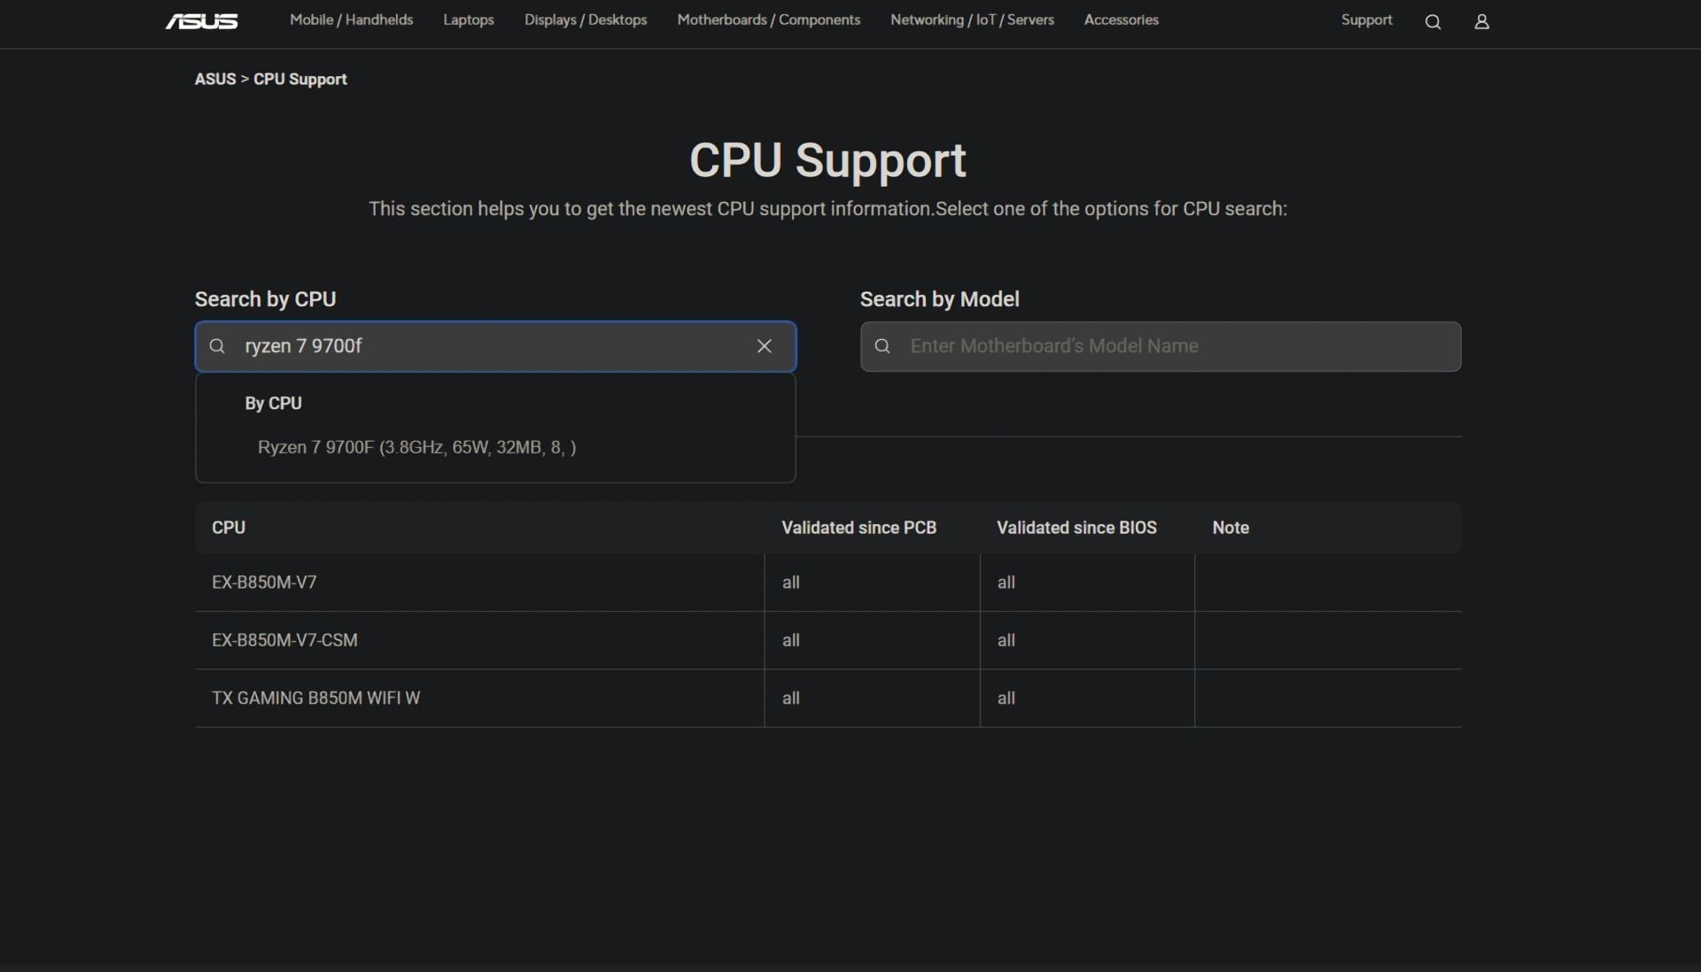This screenshot has width=1701, height=972.
Task: Click CPU Support breadcrumb
Action: point(300,79)
